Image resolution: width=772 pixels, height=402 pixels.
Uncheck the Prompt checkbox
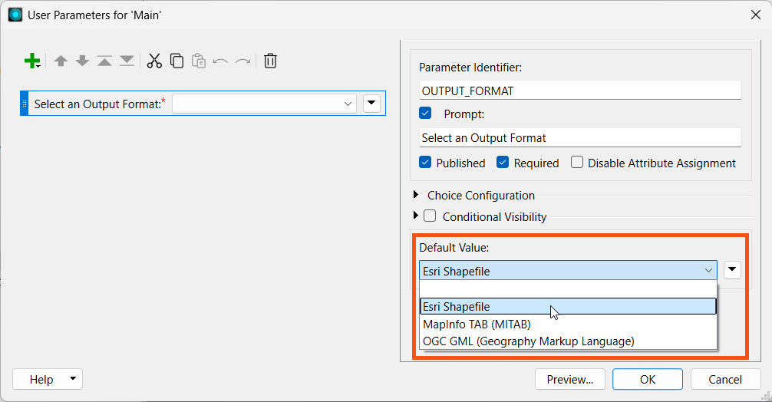pos(426,114)
